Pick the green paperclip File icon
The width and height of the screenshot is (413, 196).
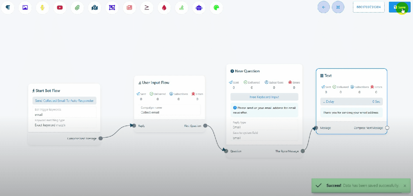point(77,8)
